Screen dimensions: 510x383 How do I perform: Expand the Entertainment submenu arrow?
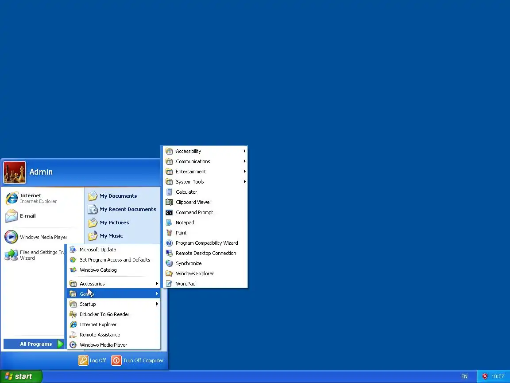(x=244, y=172)
